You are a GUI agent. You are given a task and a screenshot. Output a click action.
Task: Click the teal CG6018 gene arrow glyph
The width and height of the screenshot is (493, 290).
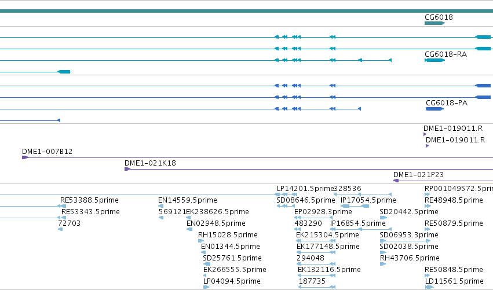coord(434,23)
